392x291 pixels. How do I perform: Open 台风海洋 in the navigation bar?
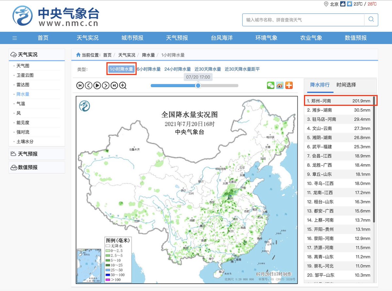(x=222, y=38)
